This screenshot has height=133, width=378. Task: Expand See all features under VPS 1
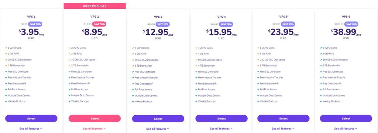click(31, 129)
